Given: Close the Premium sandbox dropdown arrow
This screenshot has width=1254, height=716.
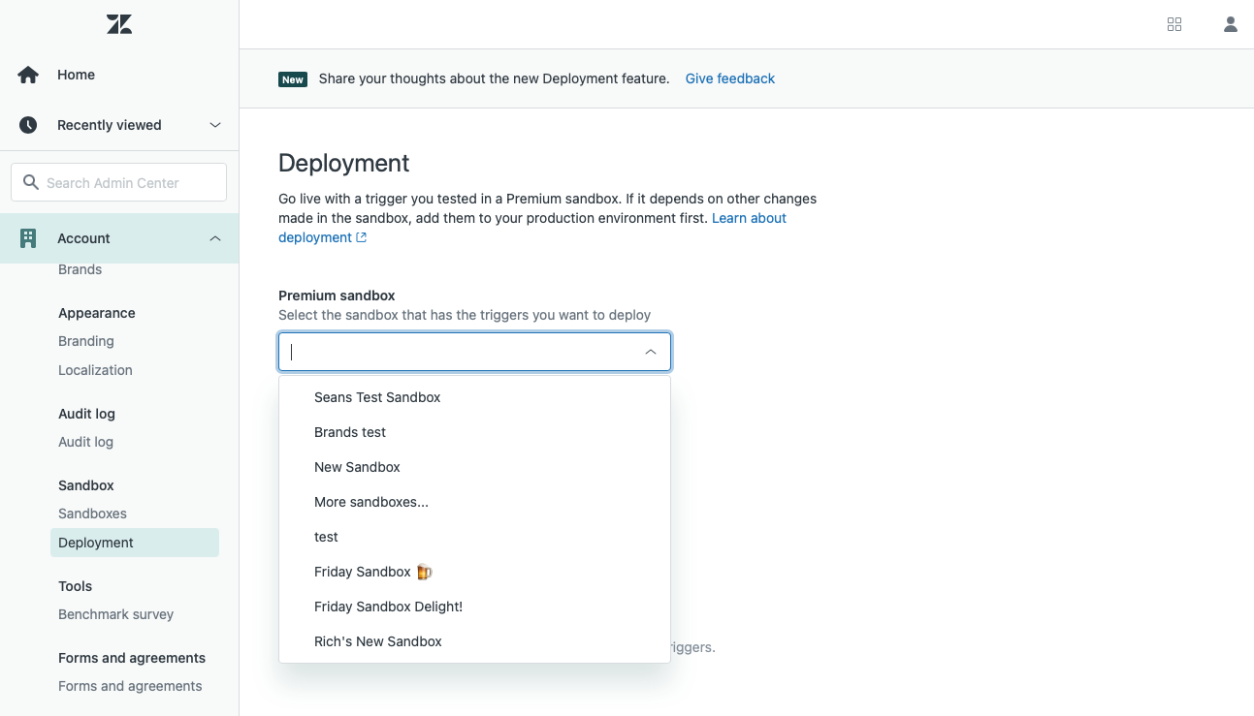Looking at the screenshot, I should [x=651, y=352].
